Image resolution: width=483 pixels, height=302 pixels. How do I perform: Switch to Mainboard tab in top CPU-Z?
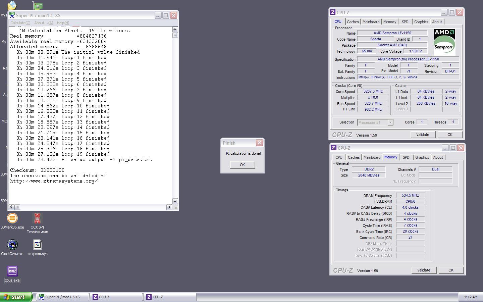[x=371, y=22]
